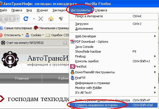Open the Справка menu
Viewport: 159px width, 109px height.
(101, 10)
